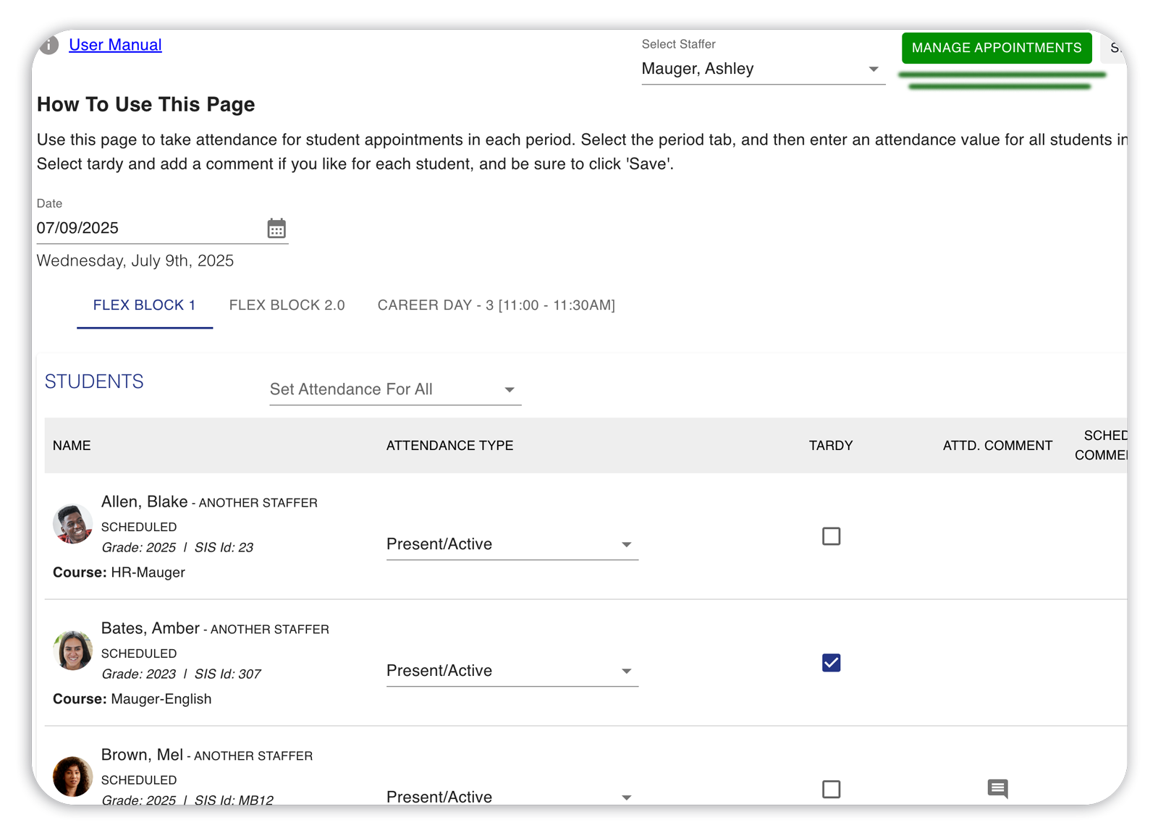
Task: Click the info icon beside User Manual
Action: (48, 45)
